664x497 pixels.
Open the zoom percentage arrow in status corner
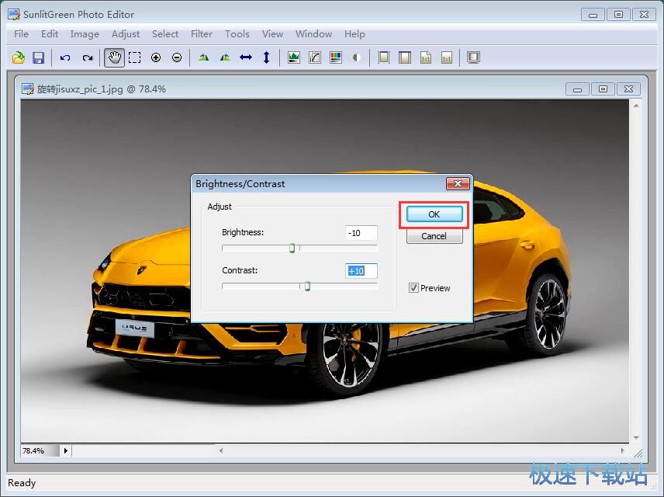66,450
